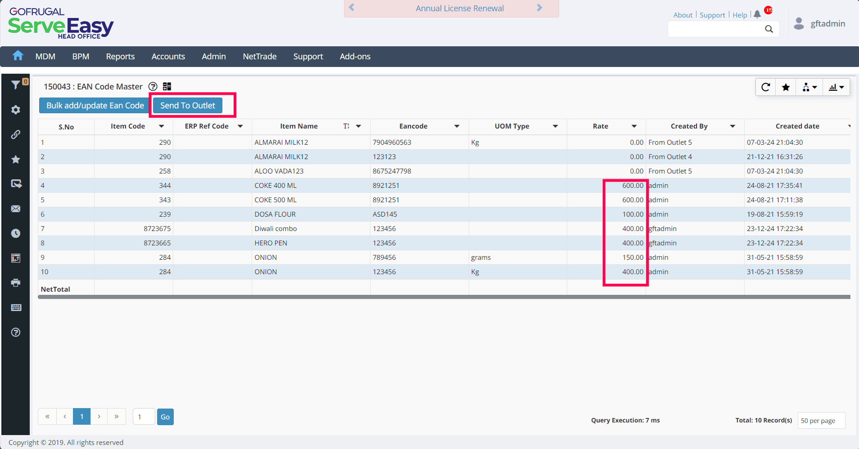Click the sidebar message edit icon
This screenshot has width=859, height=449.
click(x=16, y=184)
